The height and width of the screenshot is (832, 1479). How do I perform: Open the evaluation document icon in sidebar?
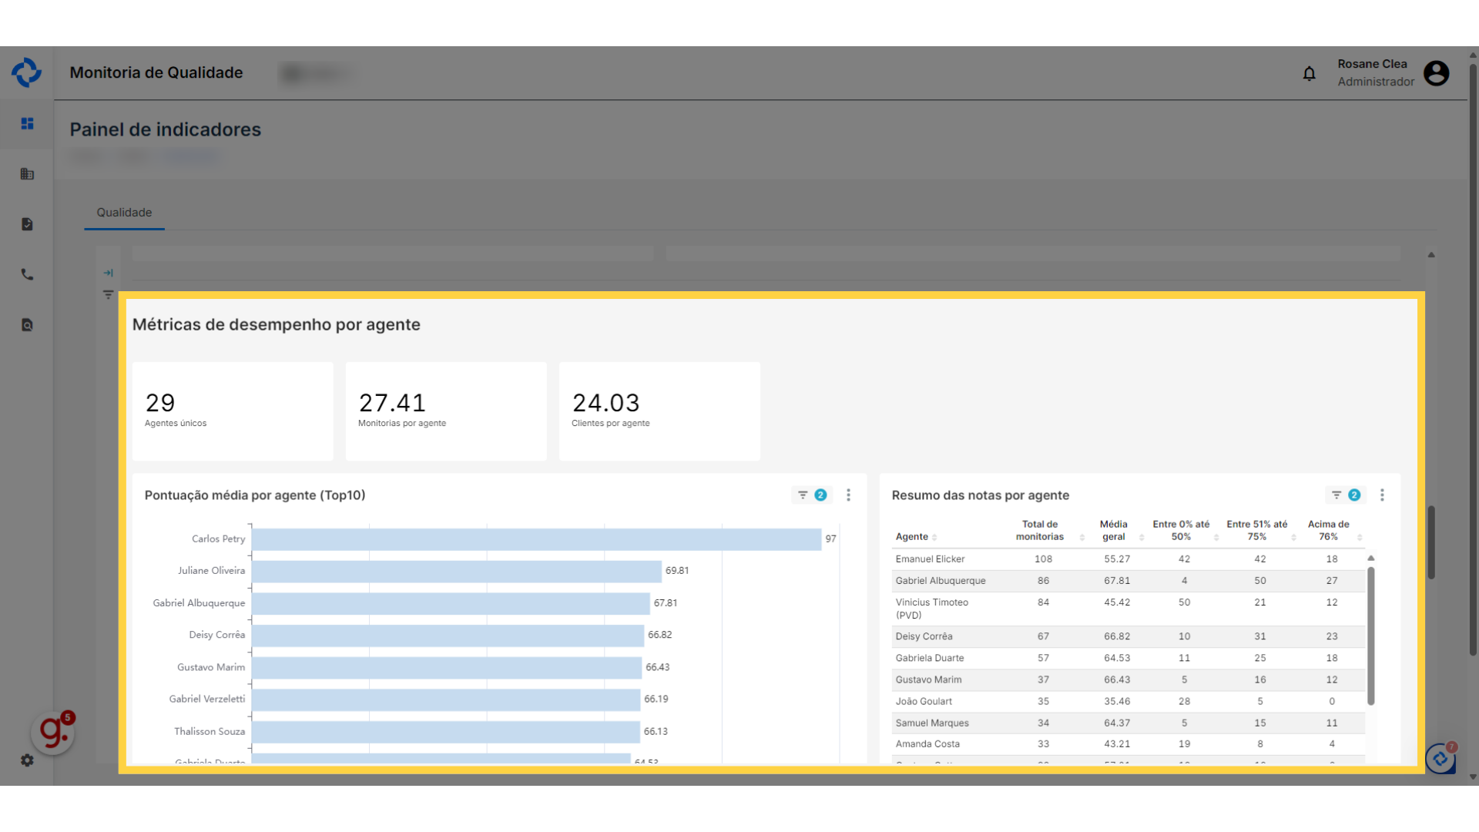point(27,224)
